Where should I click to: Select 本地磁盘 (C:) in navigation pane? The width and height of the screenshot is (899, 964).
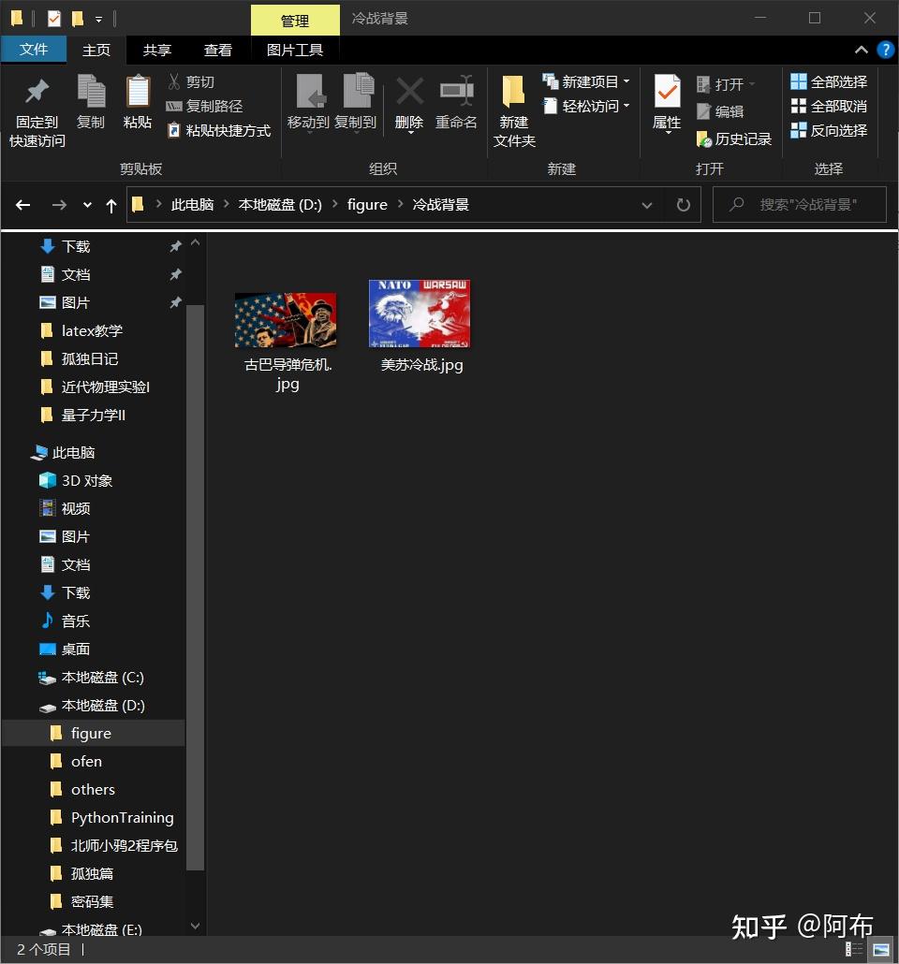(93, 677)
